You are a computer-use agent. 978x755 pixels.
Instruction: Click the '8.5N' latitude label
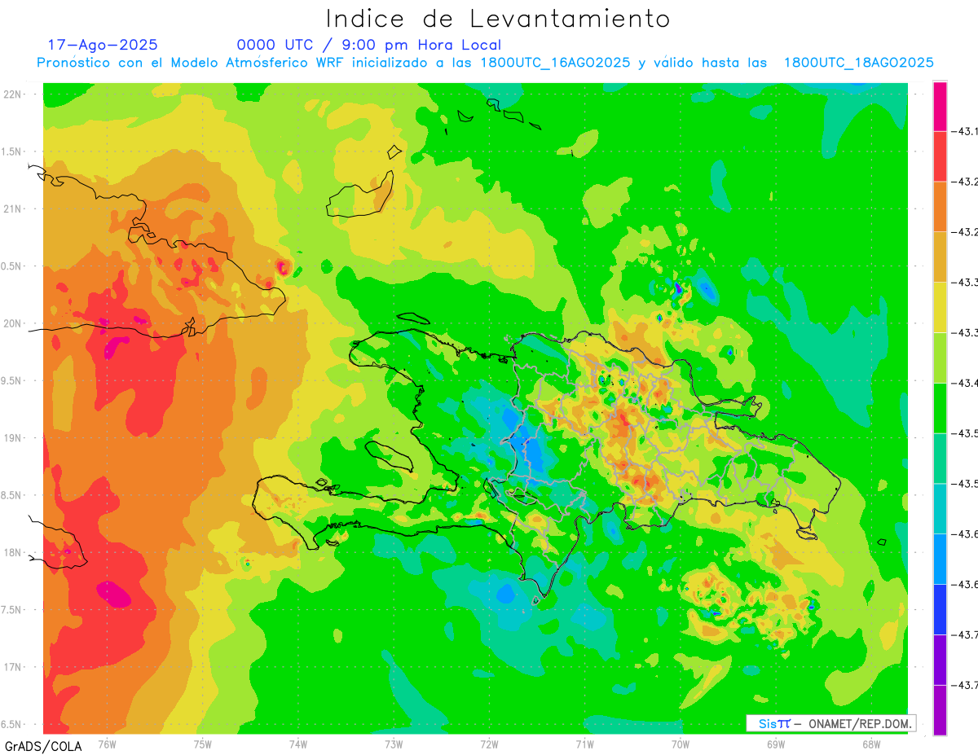11,495
